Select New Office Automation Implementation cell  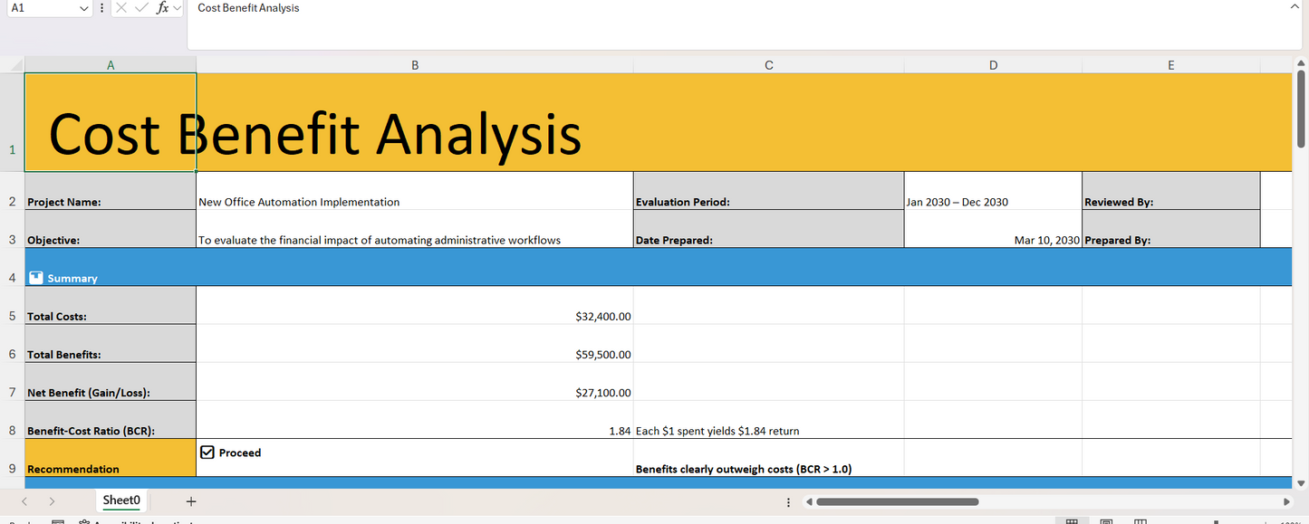pyautogui.click(x=415, y=191)
